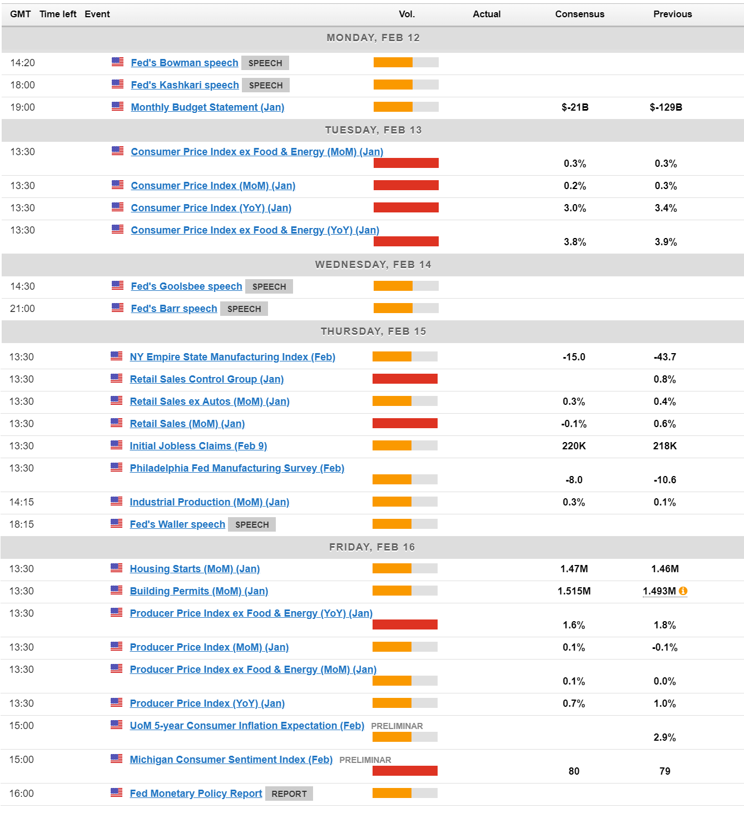This screenshot has height=813, width=744.
Task: Click flag icon beside Fed Monetary Policy Report
Action: (116, 793)
